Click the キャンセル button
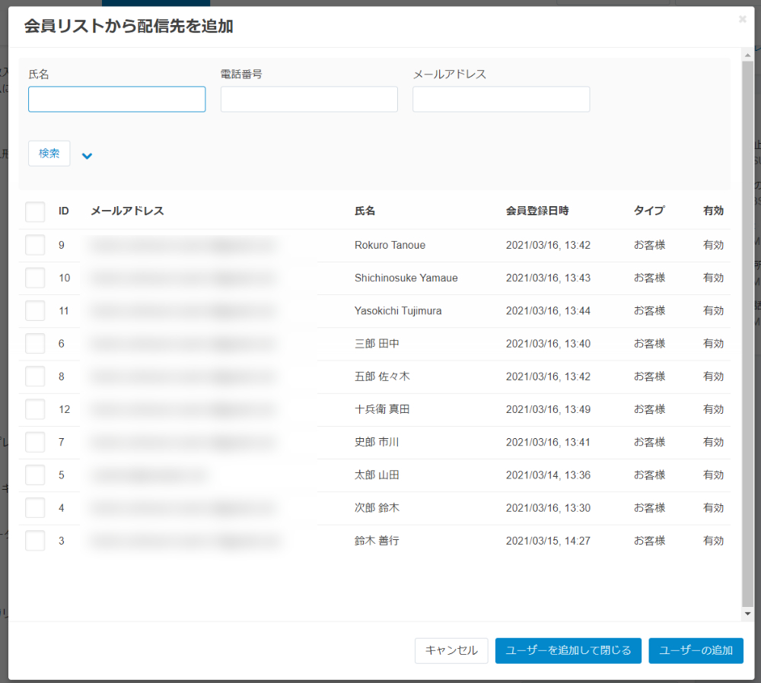 451,650
